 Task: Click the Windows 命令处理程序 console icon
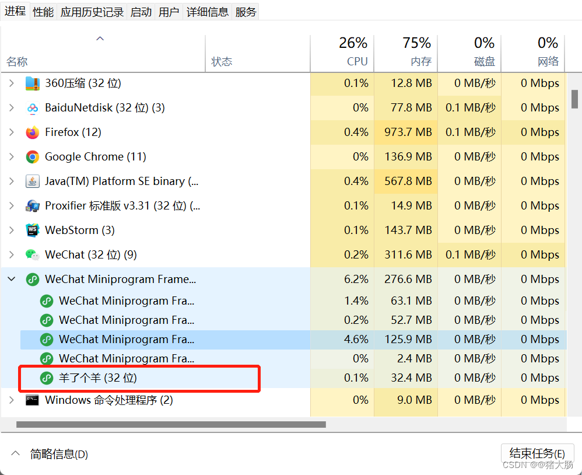(x=32, y=400)
